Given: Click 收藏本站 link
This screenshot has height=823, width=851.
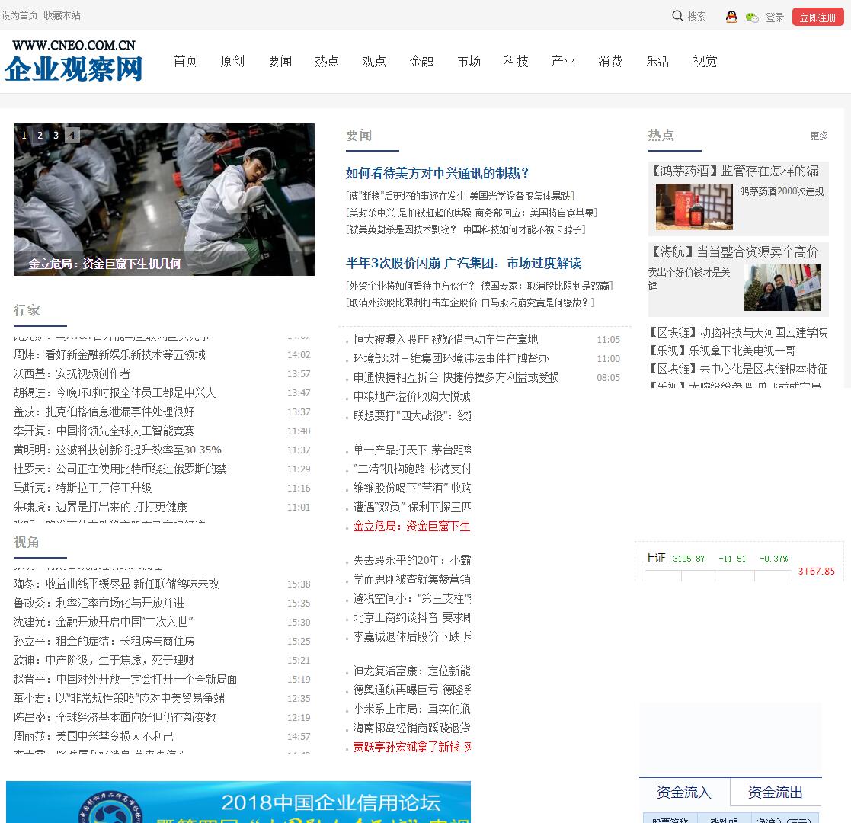Looking at the screenshot, I should pyautogui.click(x=62, y=15).
